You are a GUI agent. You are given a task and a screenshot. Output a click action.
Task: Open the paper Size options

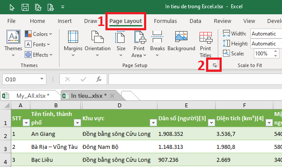point(121,44)
